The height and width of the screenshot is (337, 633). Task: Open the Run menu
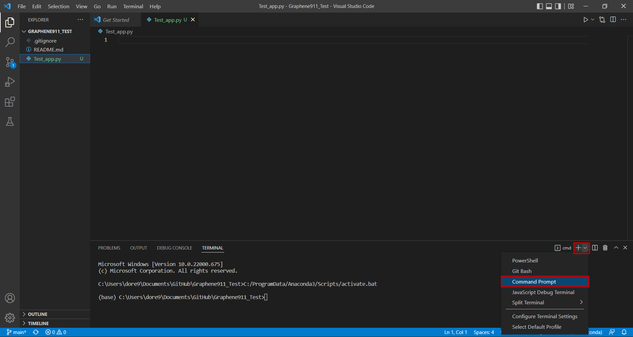tap(112, 6)
